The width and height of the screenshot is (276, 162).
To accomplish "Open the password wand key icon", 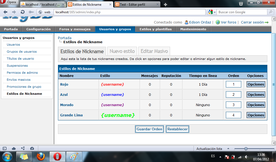I will [31, 12].
